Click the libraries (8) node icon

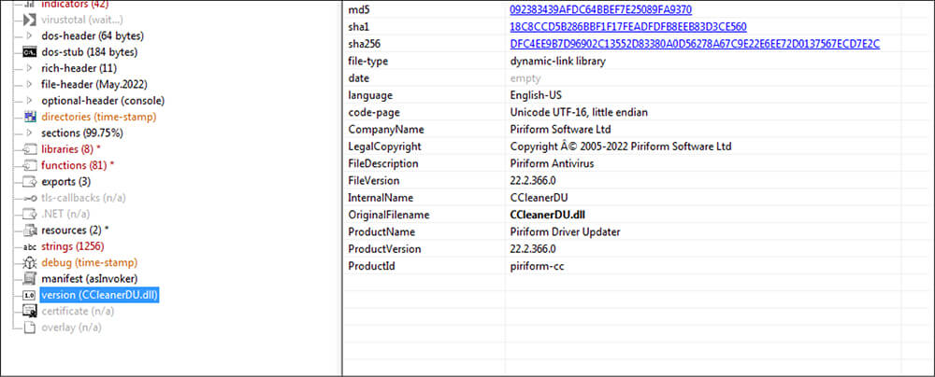(x=29, y=149)
